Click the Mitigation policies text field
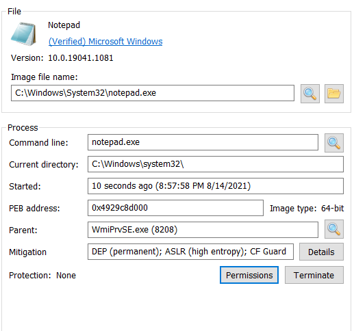The width and height of the screenshot is (354, 331). tap(190, 252)
